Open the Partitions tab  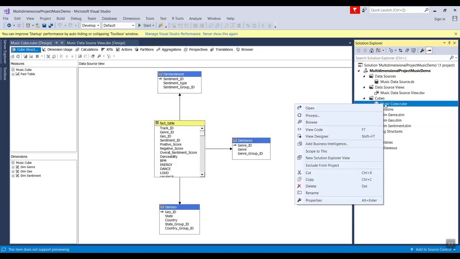(x=144, y=50)
